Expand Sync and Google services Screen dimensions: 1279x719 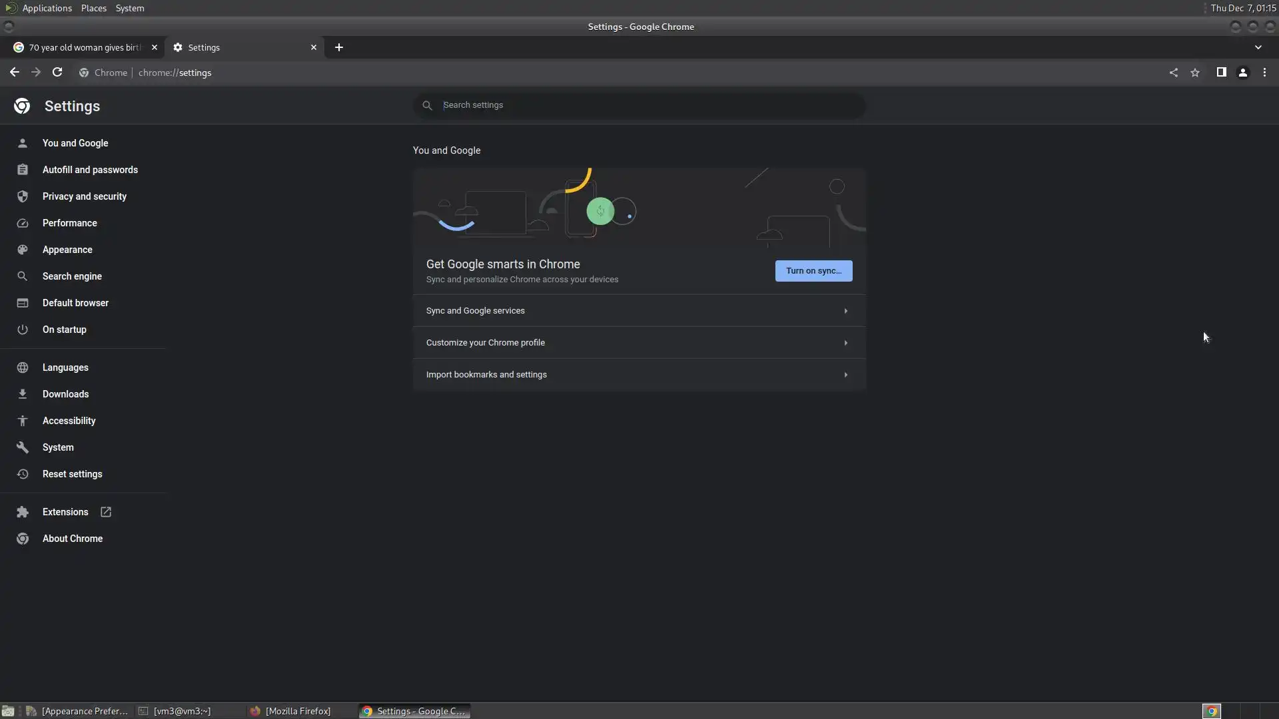[x=638, y=311]
